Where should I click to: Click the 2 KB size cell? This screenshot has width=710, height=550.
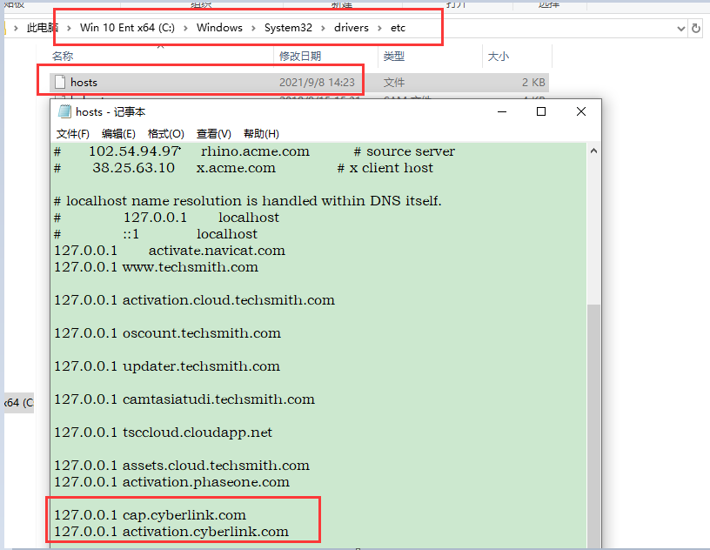[533, 82]
